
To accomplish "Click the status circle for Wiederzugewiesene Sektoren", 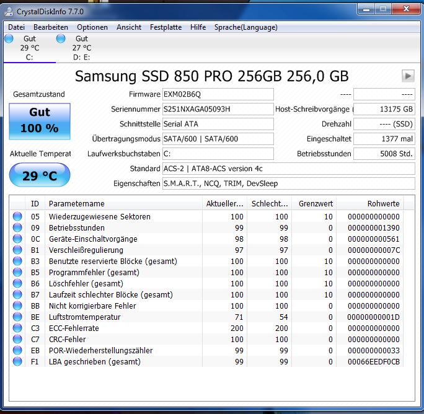I will tap(17, 216).
